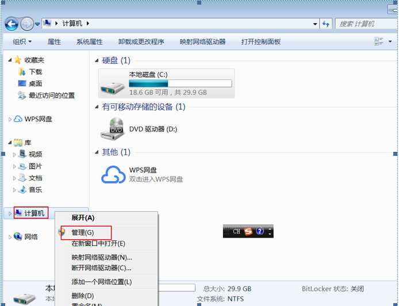Image resolution: width=399 pixels, height=306 pixels.
Task: Click 打开控制面板 on the toolbar
Action: 261,41
